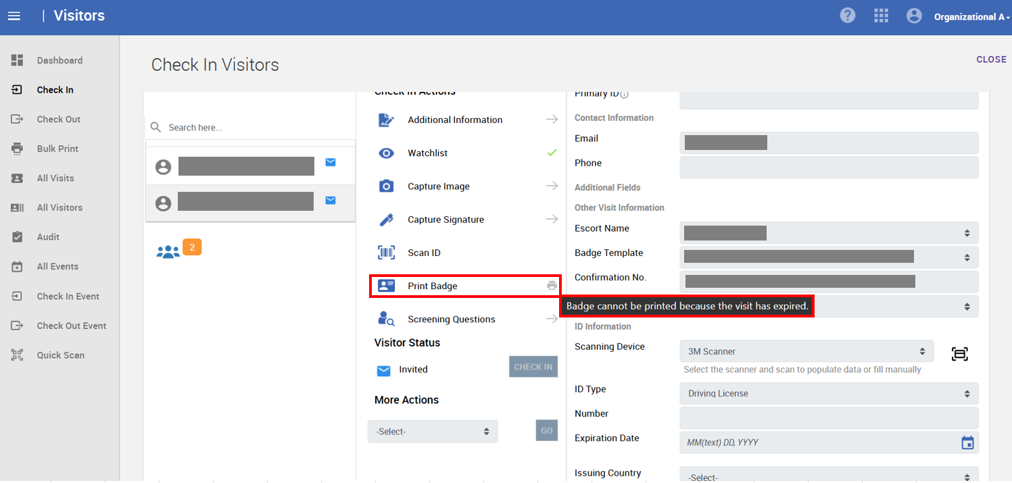Viewport: 1012px width, 483px height.
Task: Expand the More Actions select dropdown
Action: click(x=433, y=431)
